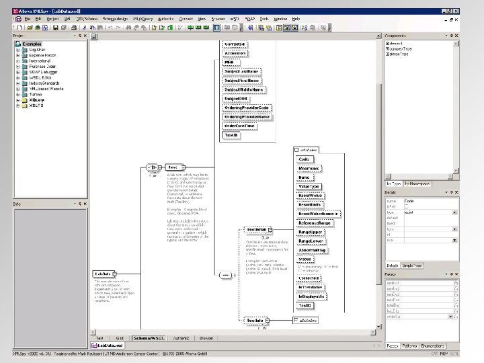Select the LabData.xsd document tab
This screenshot has width=484, height=363.
[108, 346]
